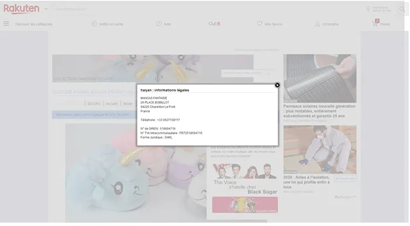The width and height of the screenshot is (410, 226).
Task: Select the Accueil tab
Action: coord(112,104)
